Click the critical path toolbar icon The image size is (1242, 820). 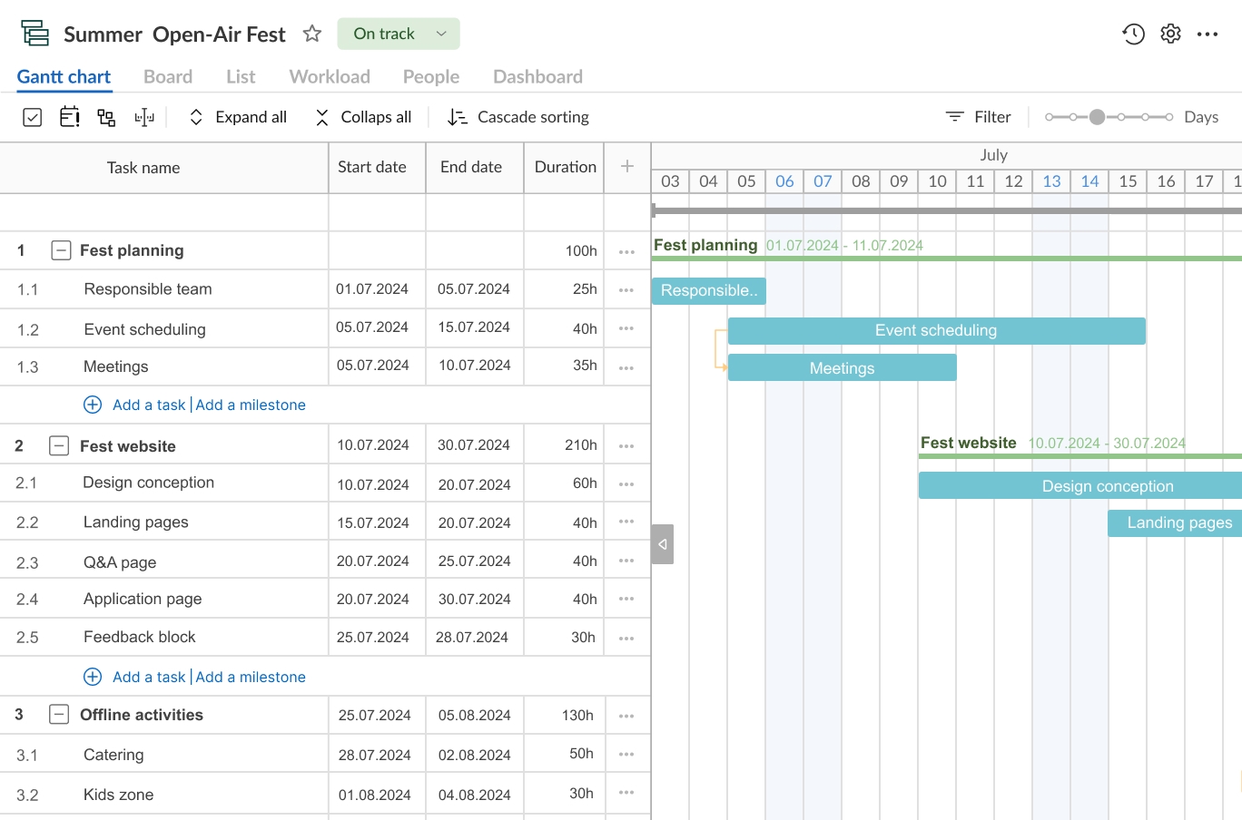[x=144, y=117]
